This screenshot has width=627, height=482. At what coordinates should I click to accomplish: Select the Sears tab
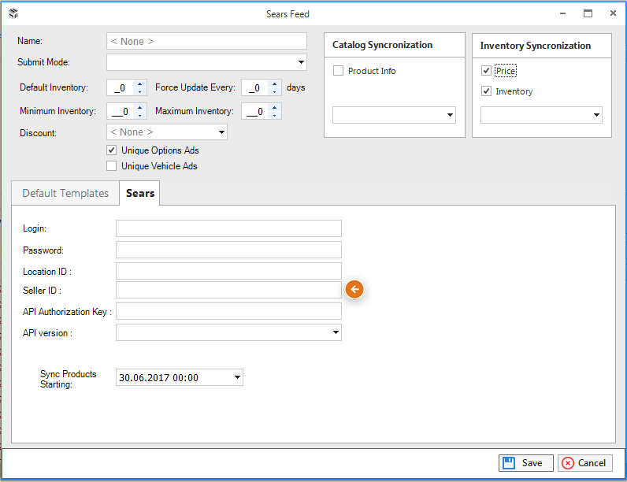pyautogui.click(x=140, y=193)
